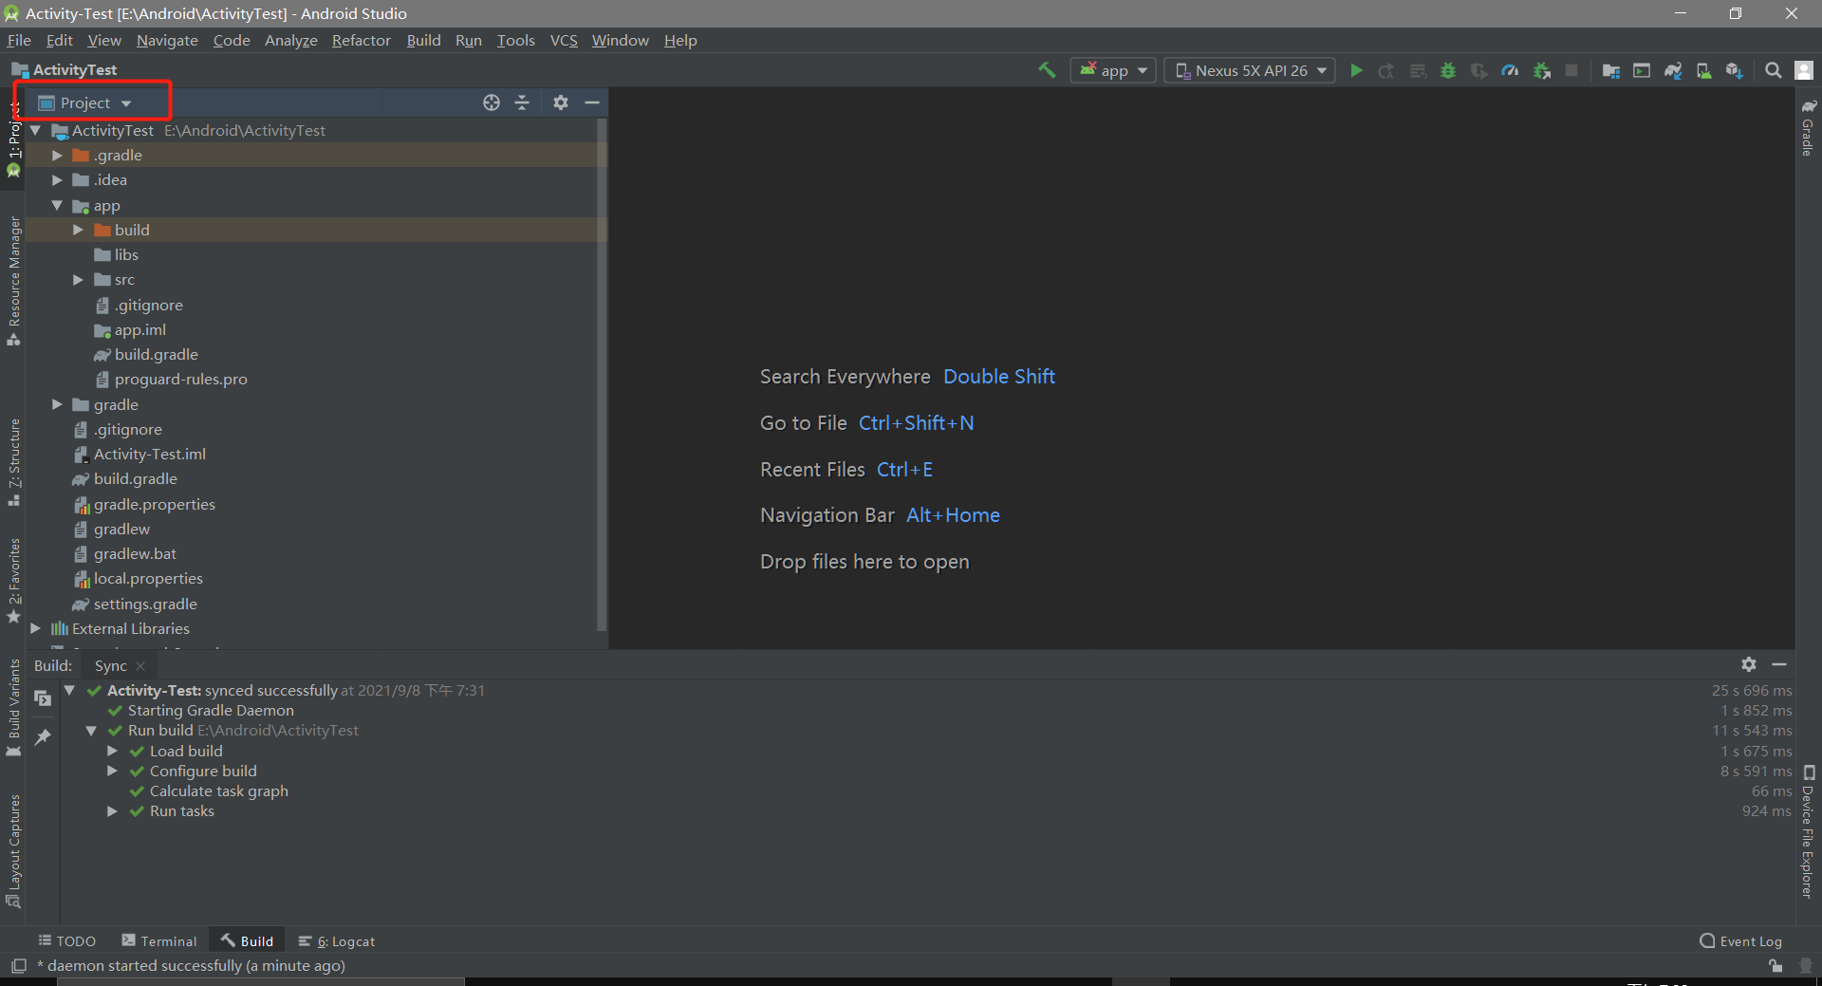The image size is (1822, 986).
Task: Close the Sync tab
Action: 140,666
